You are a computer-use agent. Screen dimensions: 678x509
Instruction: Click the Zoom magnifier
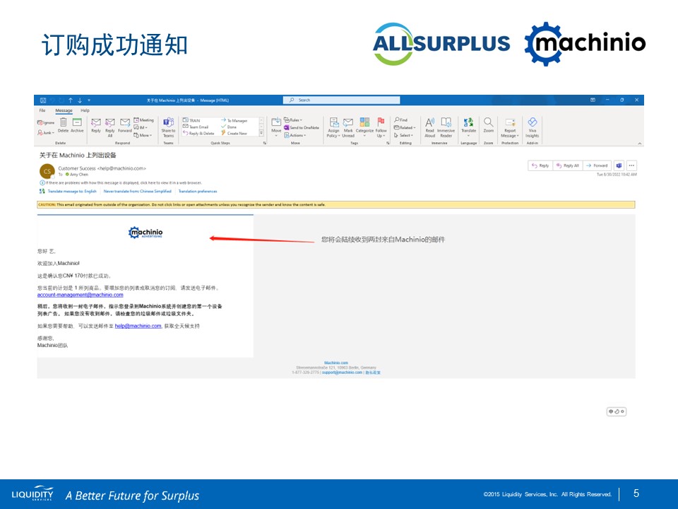click(489, 125)
